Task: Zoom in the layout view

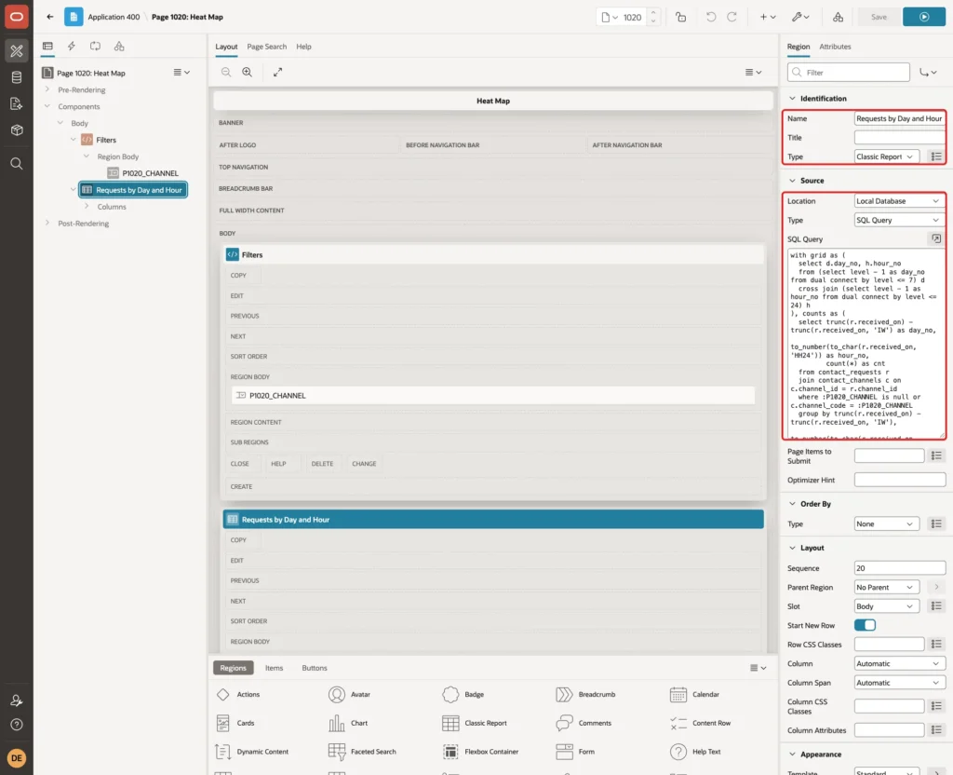Action: point(248,72)
